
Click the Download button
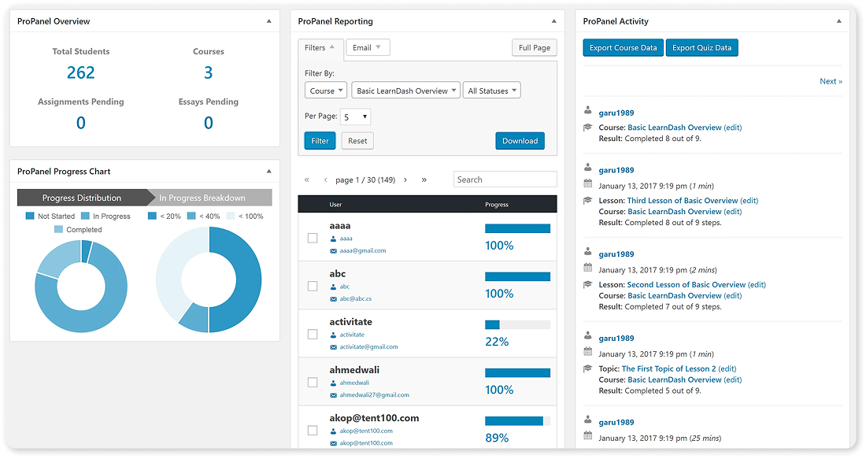click(x=520, y=141)
